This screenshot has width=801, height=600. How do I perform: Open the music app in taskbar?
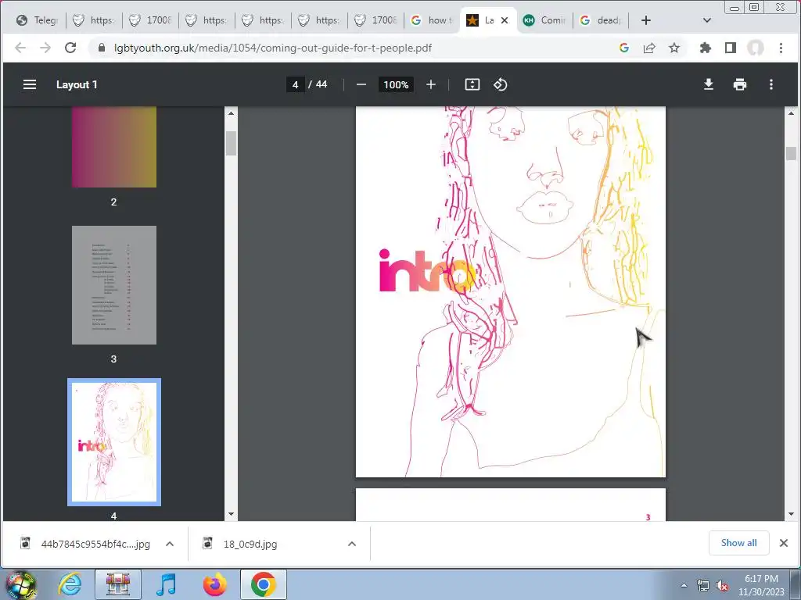[x=166, y=584]
